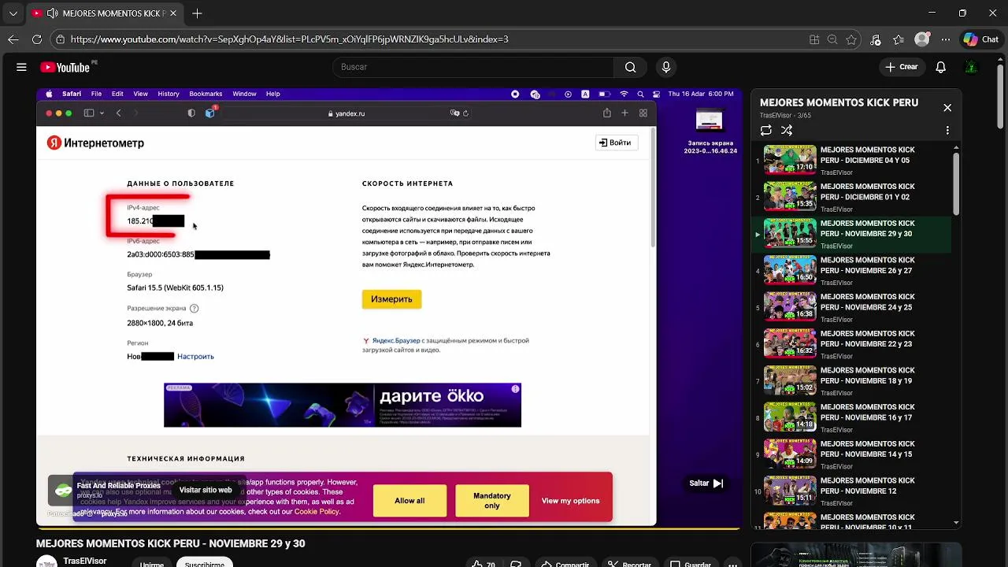Open the apps icon in address bar
The height and width of the screenshot is (567, 1008).
[814, 39]
